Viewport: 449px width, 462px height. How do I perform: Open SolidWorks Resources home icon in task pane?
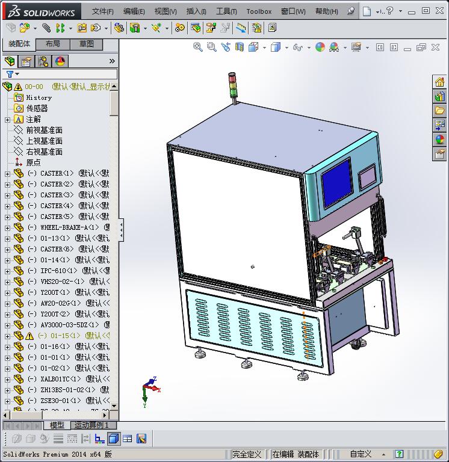point(439,82)
